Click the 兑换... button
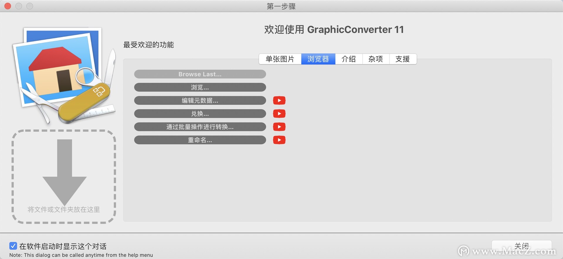The height and width of the screenshot is (259, 563). pos(200,114)
